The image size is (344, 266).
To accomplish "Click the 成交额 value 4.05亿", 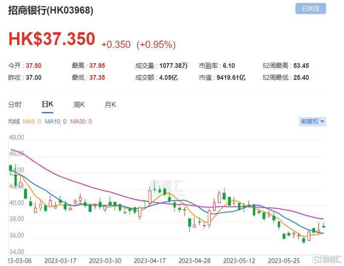I will pyautogui.click(x=168, y=77).
